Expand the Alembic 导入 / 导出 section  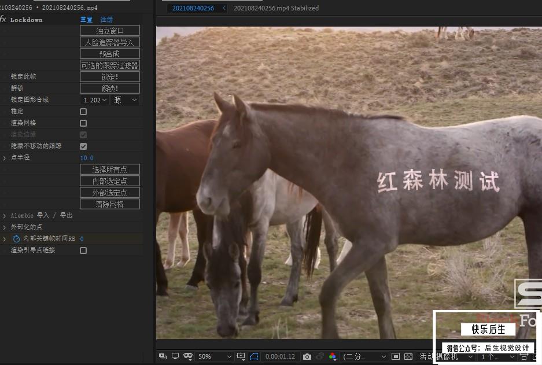(4, 216)
